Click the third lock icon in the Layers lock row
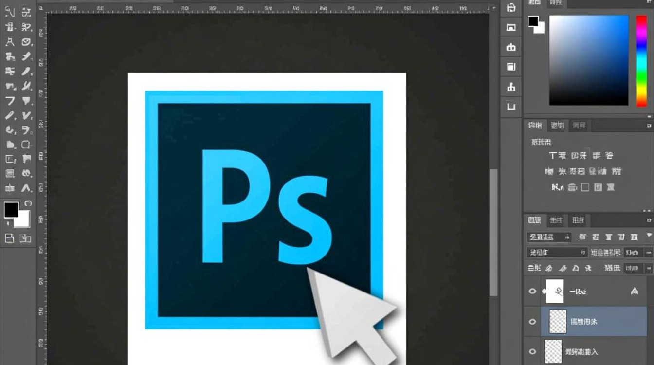This screenshot has height=365, width=654. (576, 268)
